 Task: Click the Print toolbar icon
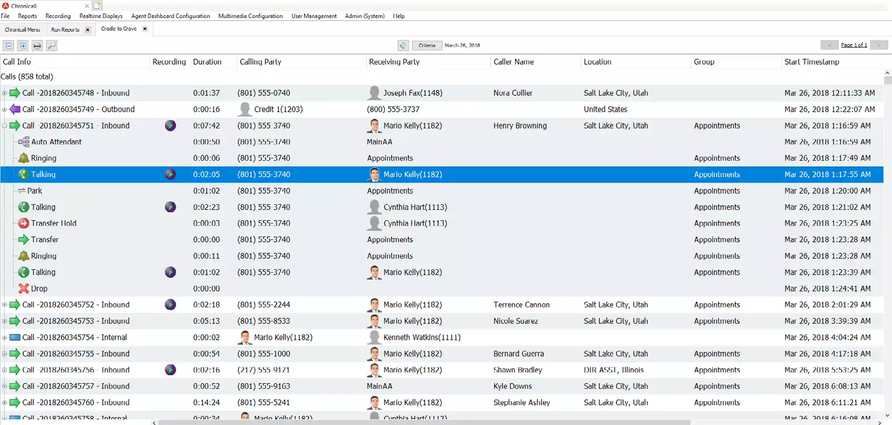point(37,45)
